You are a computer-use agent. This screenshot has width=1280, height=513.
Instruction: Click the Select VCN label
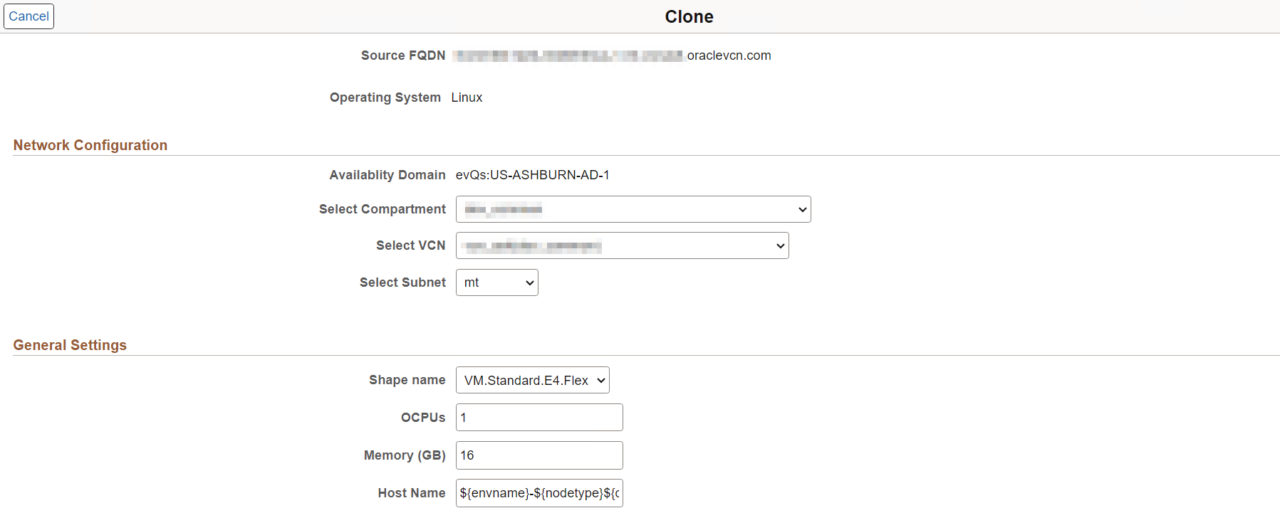411,245
